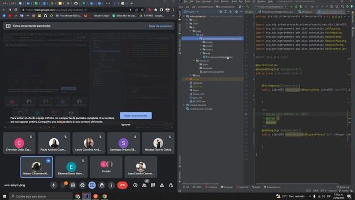Hide the Project tool window

(x=241, y=12)
